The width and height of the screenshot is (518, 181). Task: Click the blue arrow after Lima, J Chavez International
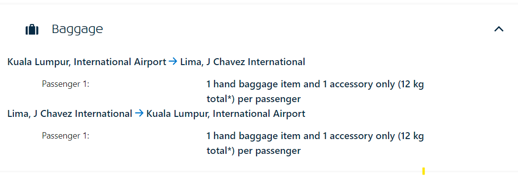click(x=139, y=113)
